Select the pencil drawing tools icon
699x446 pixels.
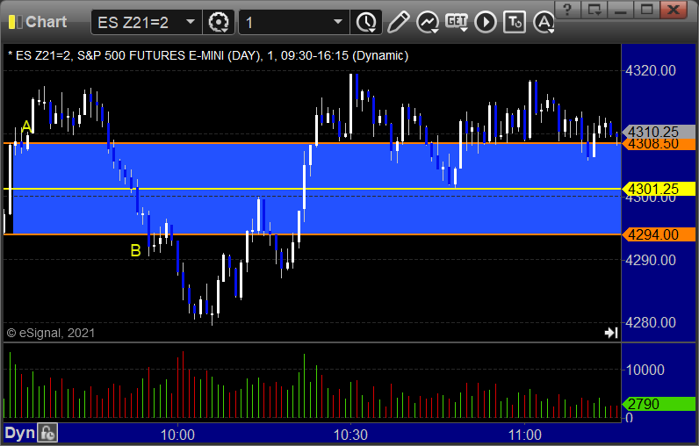(398, 22)
